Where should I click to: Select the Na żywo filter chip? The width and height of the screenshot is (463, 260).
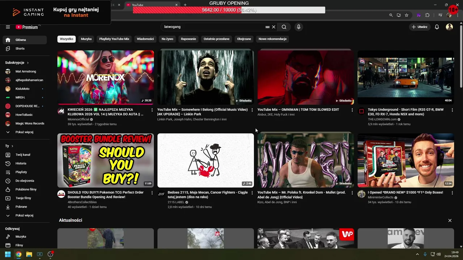click(x=167, y=39)
